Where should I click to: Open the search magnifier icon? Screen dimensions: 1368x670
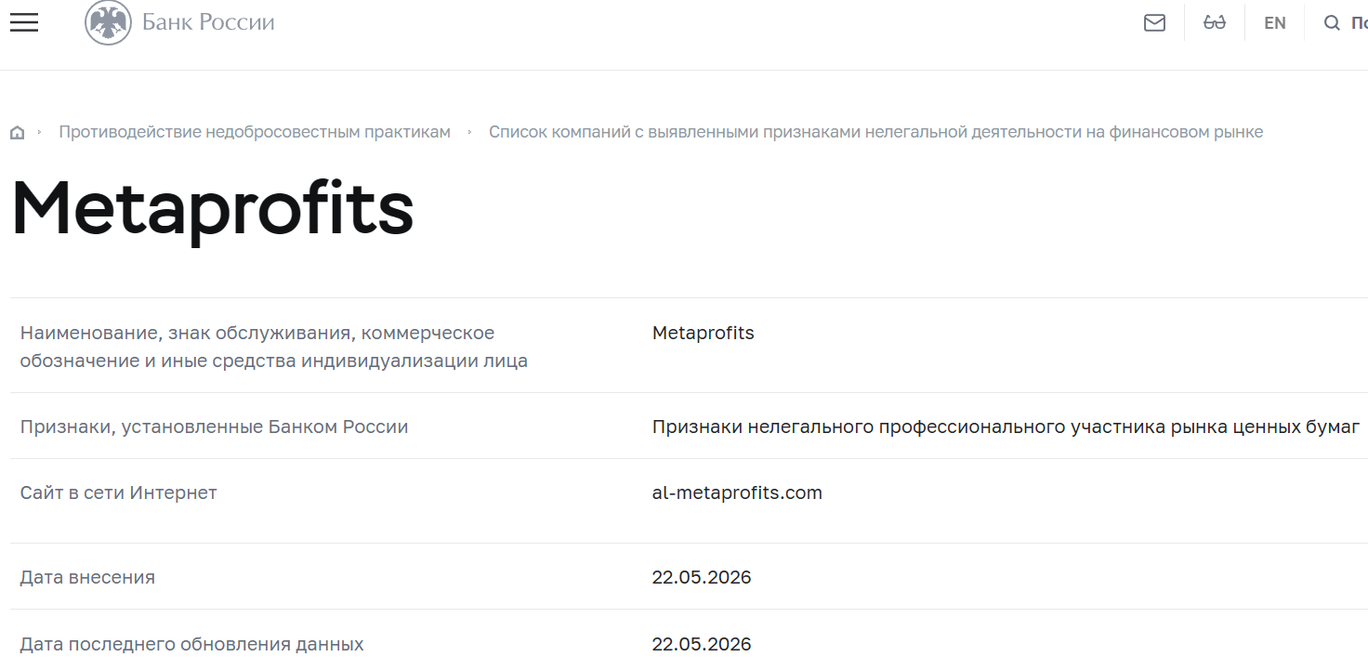(x=1332, y=23)
